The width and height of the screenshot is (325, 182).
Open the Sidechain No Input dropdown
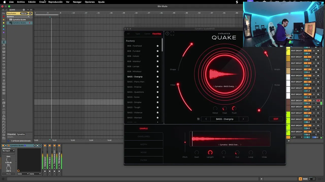[8, 151]
